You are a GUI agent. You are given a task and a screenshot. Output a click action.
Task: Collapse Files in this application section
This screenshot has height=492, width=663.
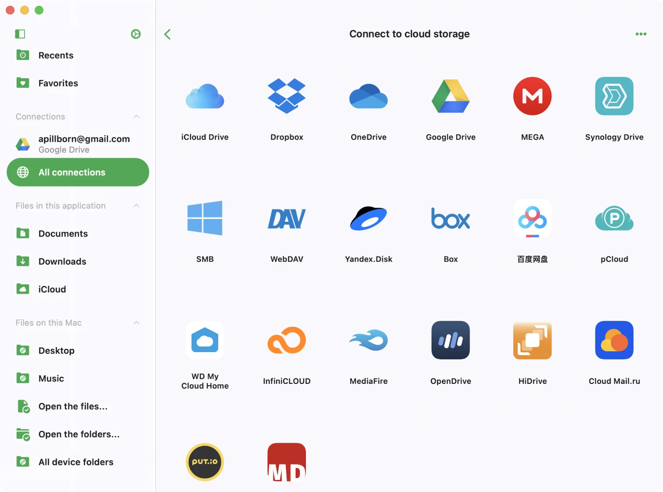[x=136, y=206]
